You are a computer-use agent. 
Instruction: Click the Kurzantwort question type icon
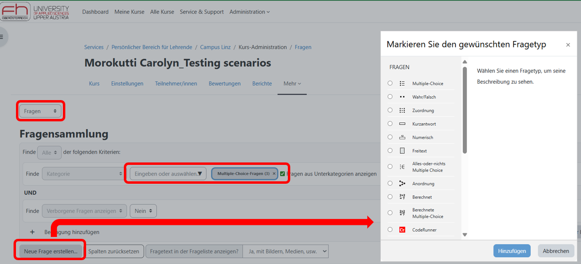[x=402, y=124]
